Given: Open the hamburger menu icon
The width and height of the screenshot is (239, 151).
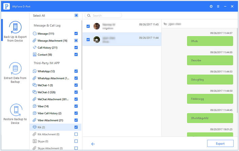Looking at the screenshot, I should click(x=218, y=6).
